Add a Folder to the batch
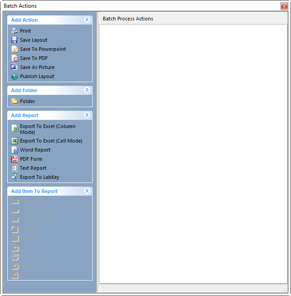 tap(27, 101)
